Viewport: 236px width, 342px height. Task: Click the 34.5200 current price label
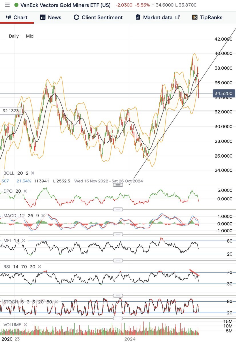(224, 93)
